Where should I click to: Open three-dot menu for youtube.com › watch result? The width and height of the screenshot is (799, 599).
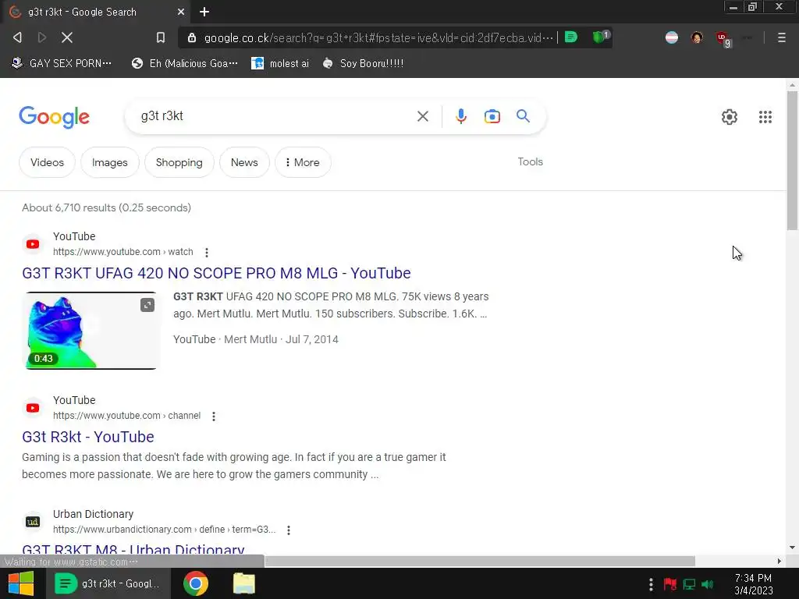click(206, 252)
